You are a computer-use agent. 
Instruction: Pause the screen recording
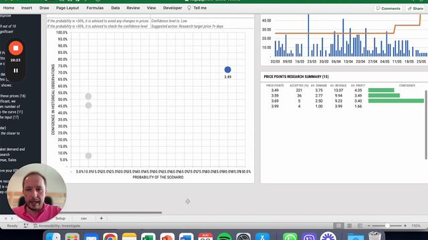[16, 71]
